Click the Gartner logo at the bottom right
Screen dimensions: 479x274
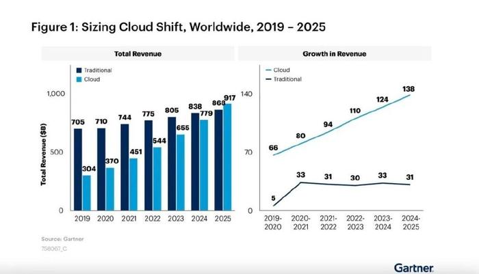coord(413,268)
